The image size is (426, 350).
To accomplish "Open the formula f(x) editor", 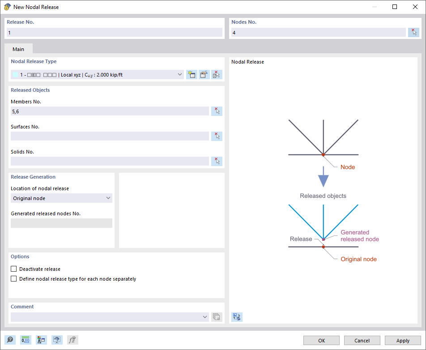I will [72, 340].
